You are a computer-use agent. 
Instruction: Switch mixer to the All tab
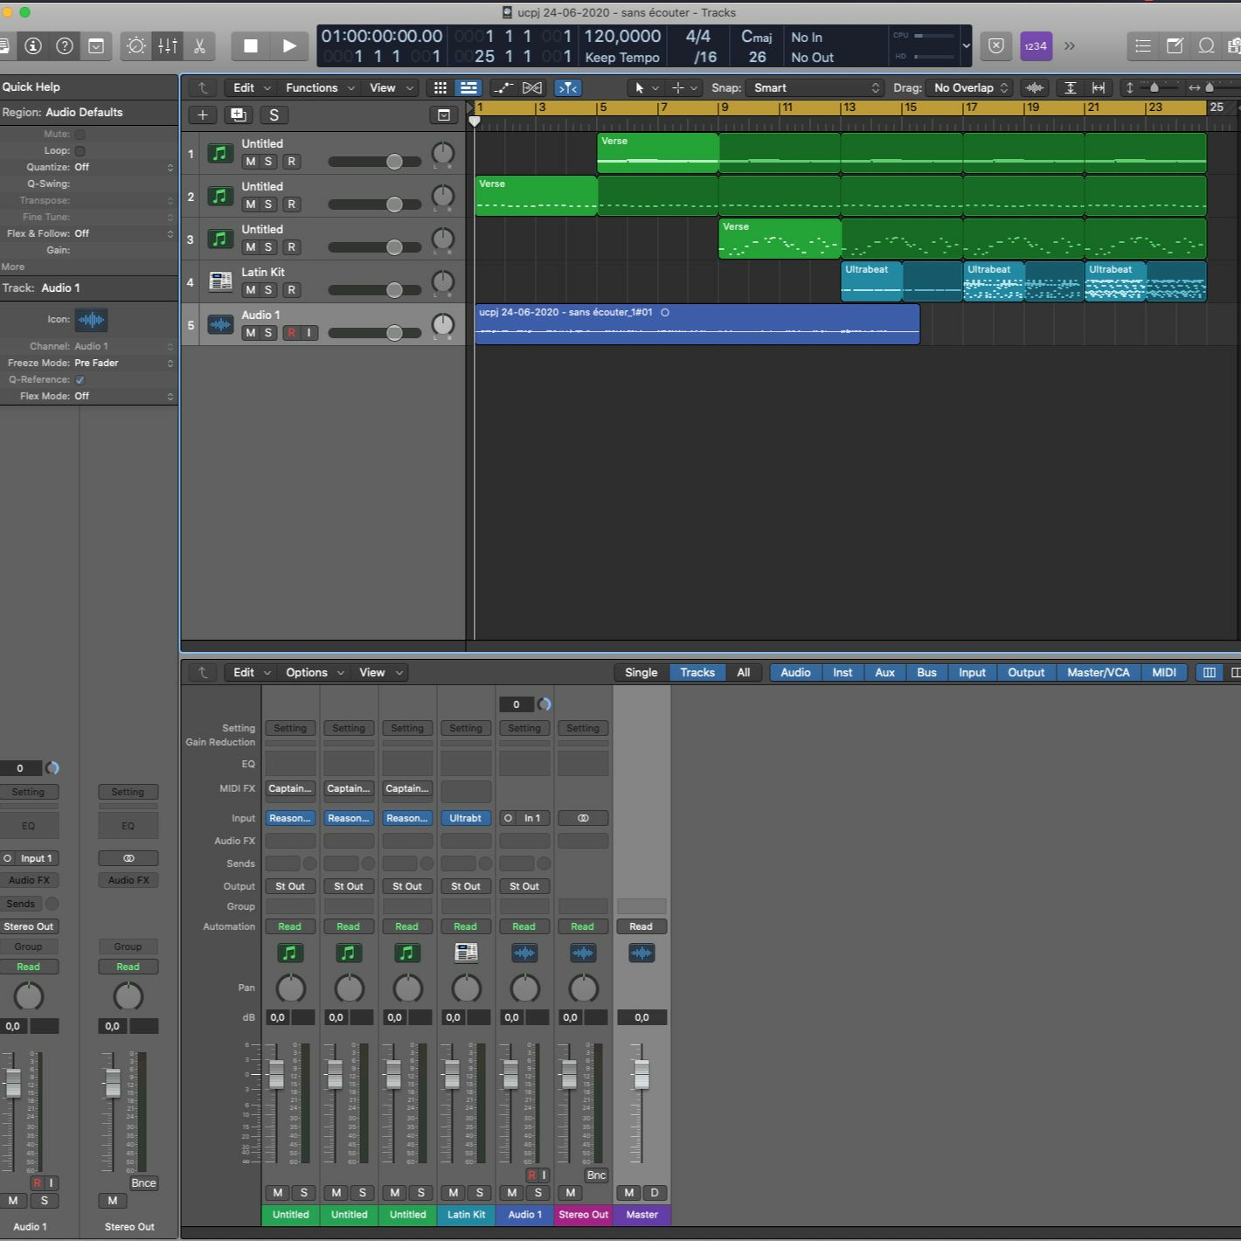pos(743,673)
